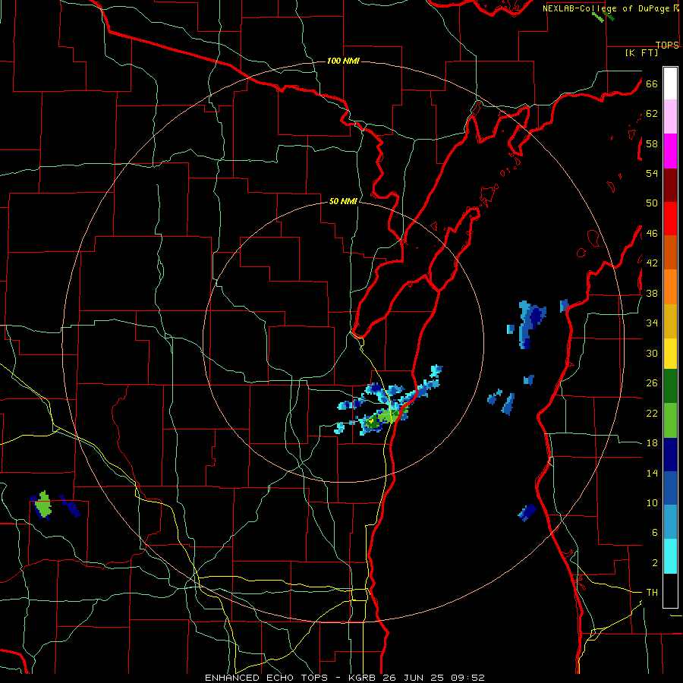The image size is (683, 683).
Task: Click the 58 legend value
Action: (652, 143)
